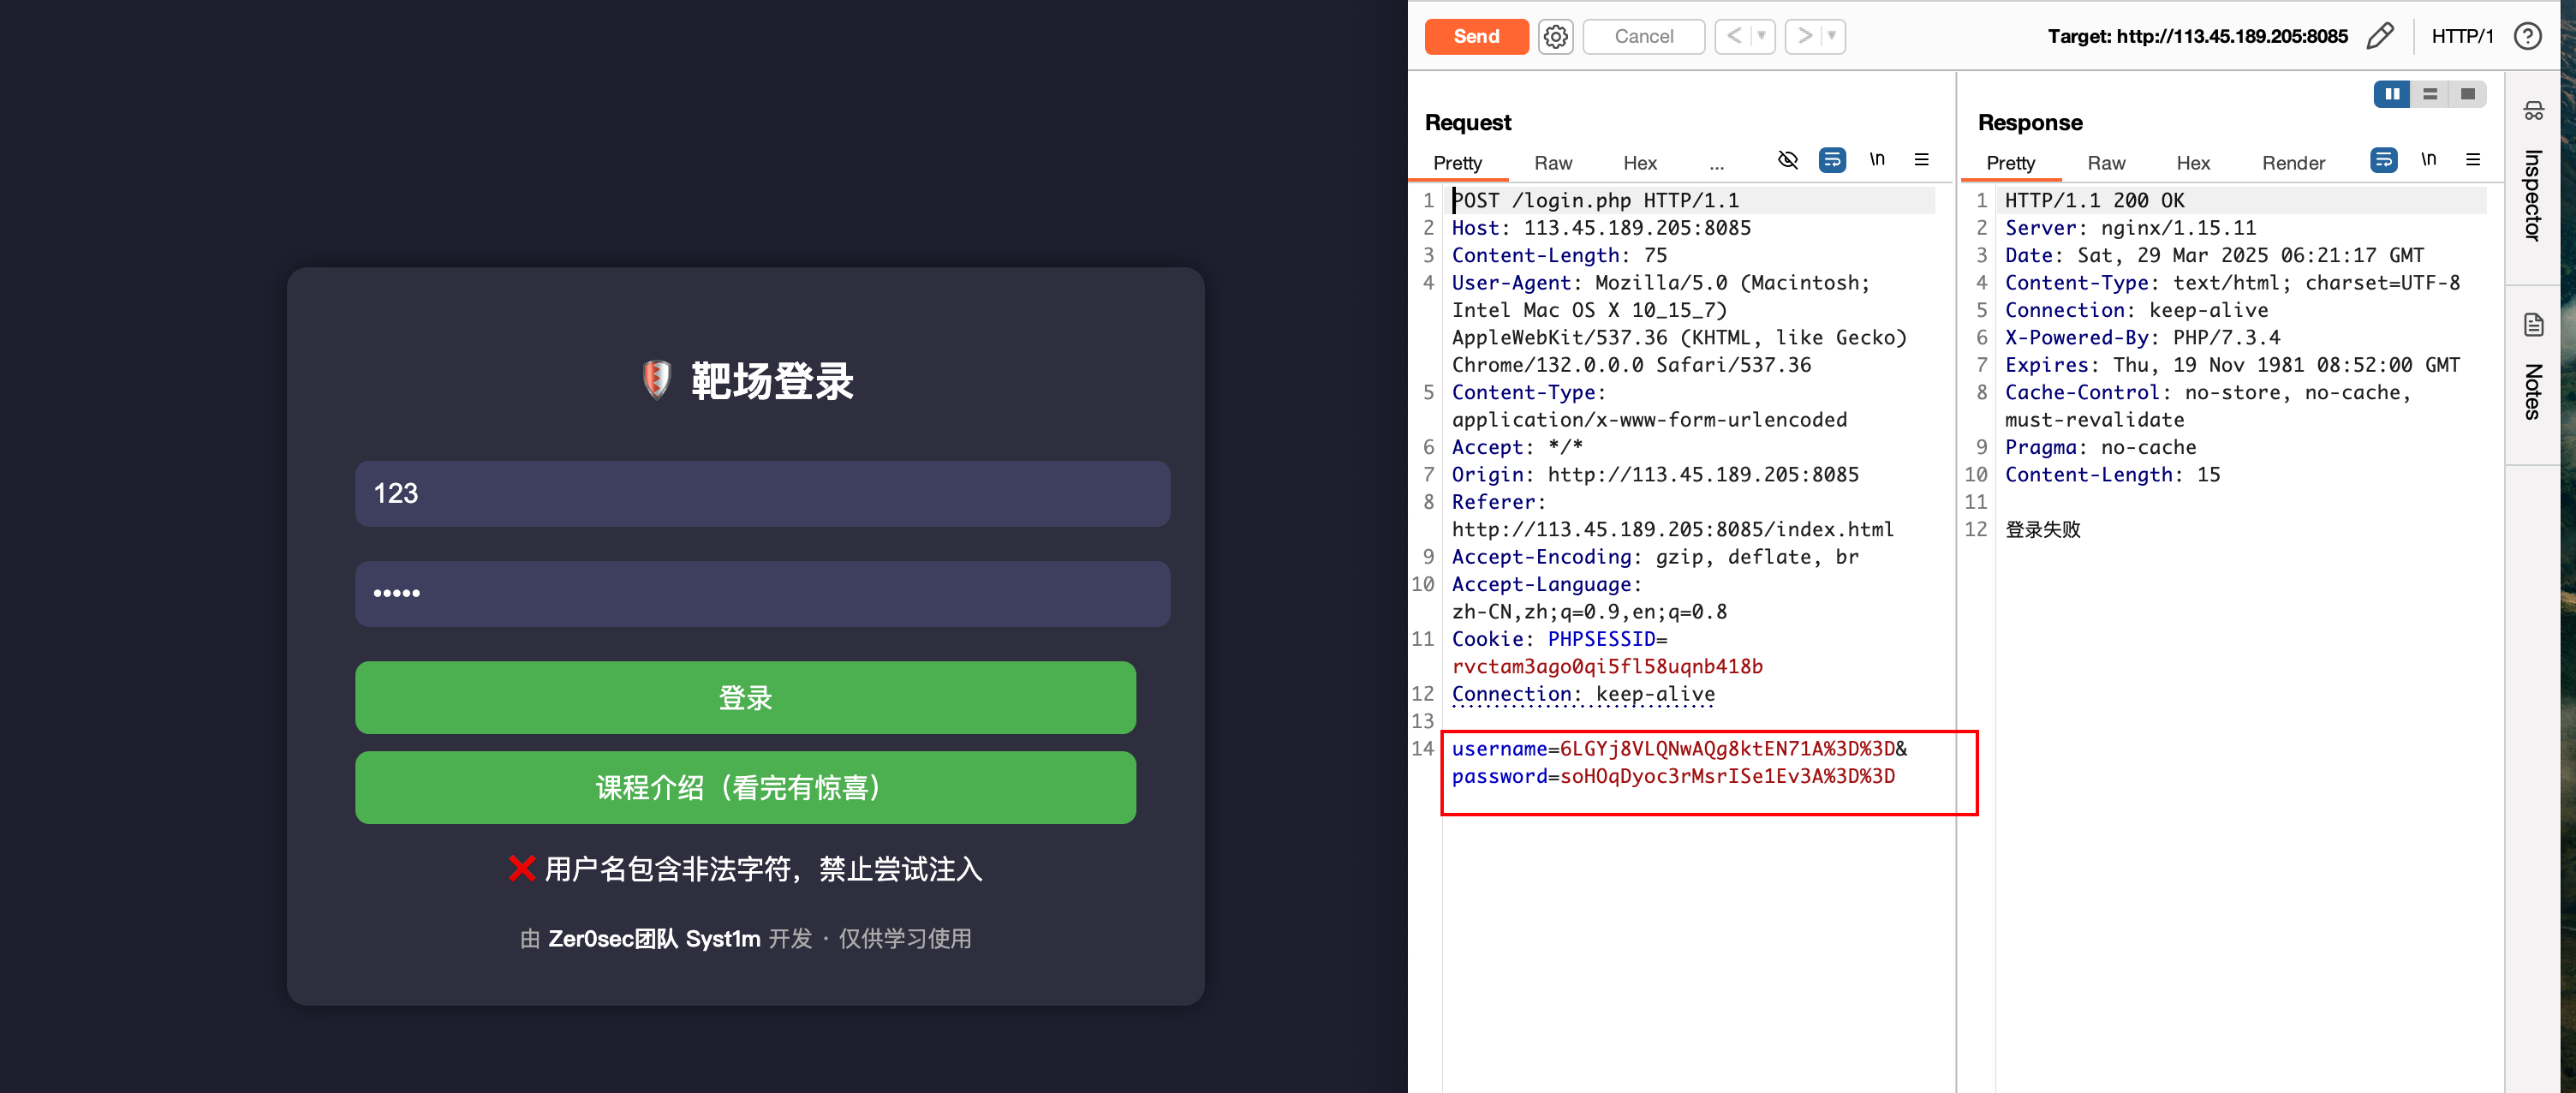
Task: Click the orange Send button
Action: [x=1476, y=37]
